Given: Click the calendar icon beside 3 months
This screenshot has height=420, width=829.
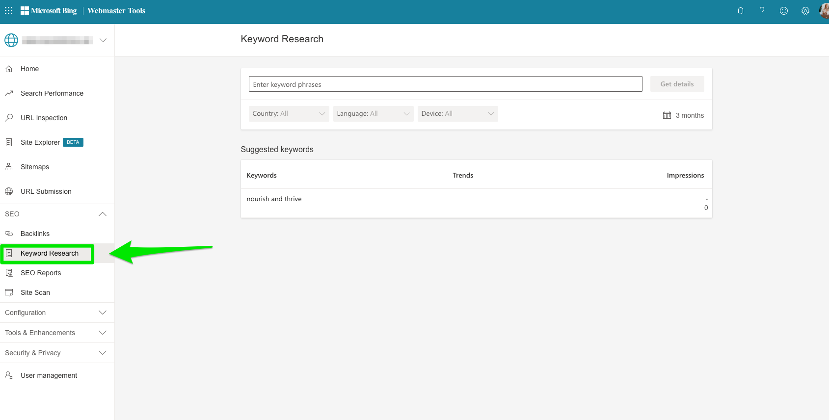Looking at the screenshot, I should click(x=667, y=115).
